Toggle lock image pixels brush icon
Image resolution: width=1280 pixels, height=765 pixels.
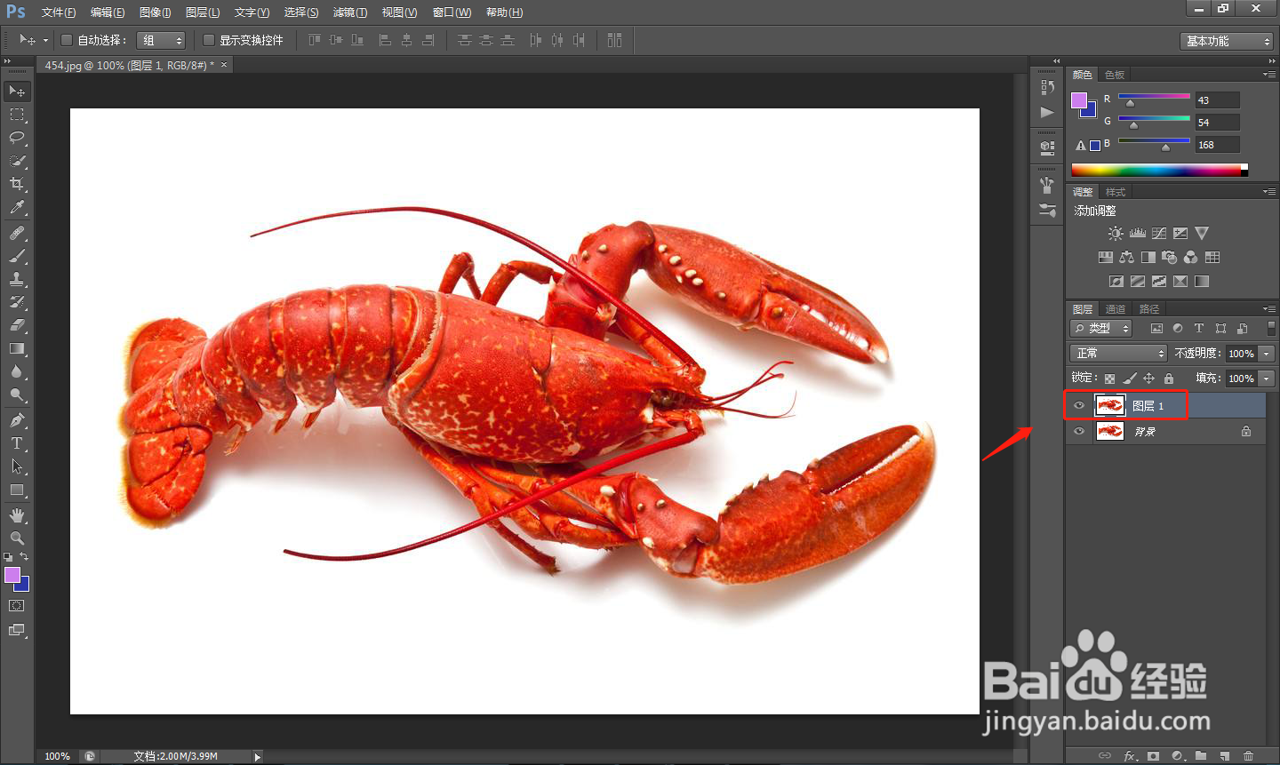tap(1130, 379)
